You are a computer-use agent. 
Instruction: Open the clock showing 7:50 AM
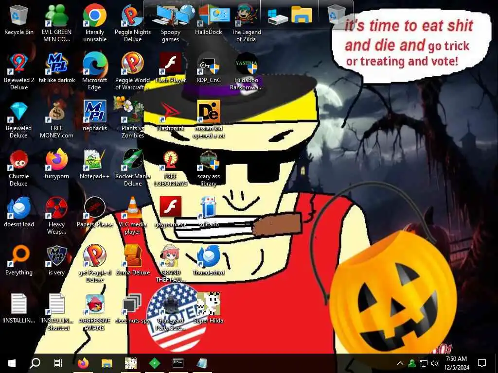[x=456, y=363]
